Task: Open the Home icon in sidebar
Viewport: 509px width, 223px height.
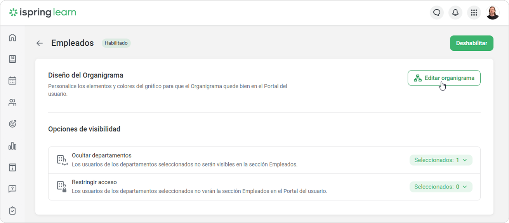Action: point(12,38)
